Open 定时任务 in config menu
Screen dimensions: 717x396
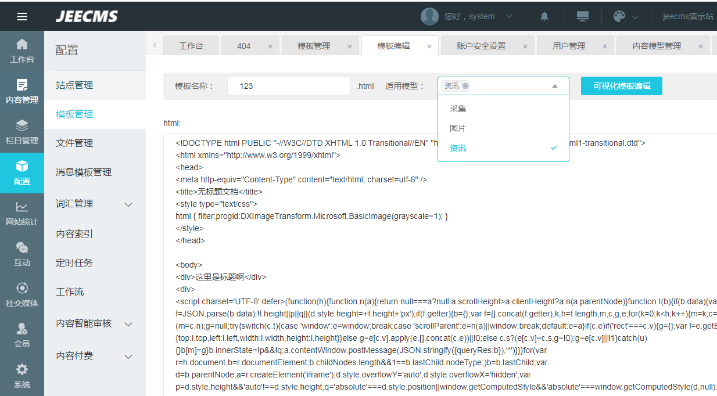[x=95, y=263]
